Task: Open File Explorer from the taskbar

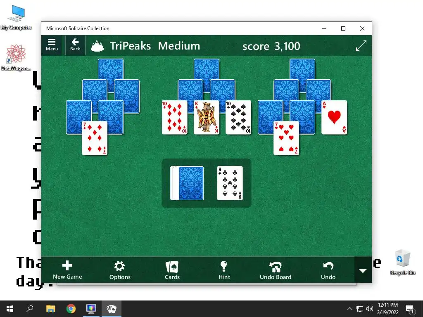Action: click(50, 309)
